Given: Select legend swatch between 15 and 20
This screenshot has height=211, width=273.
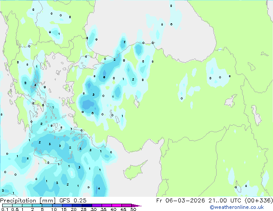Looking at the screenshot, I should 67,205.
